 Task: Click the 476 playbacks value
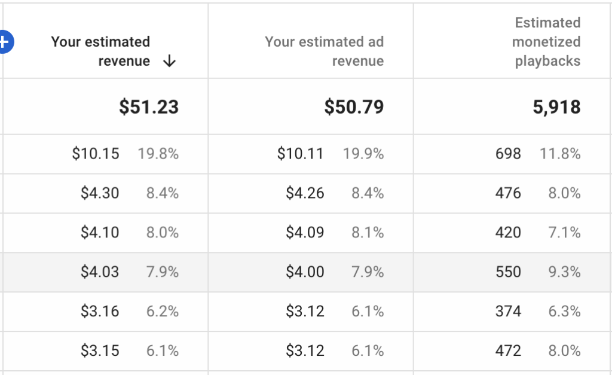click(x=508, y=193)
